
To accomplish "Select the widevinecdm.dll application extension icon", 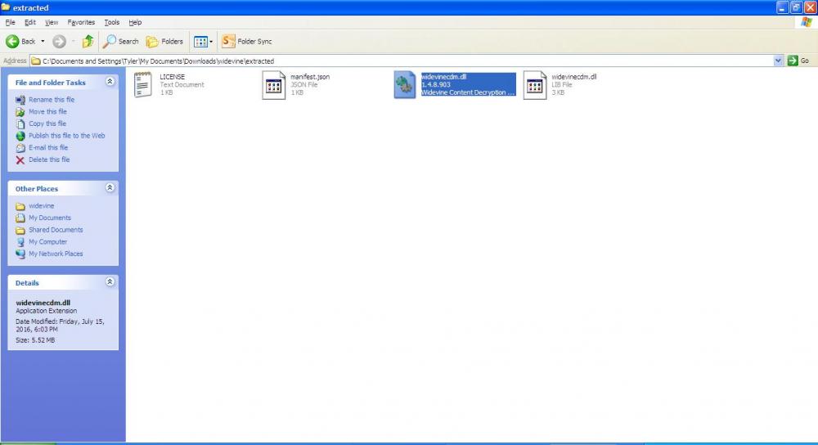I will (x=404, y=85).
